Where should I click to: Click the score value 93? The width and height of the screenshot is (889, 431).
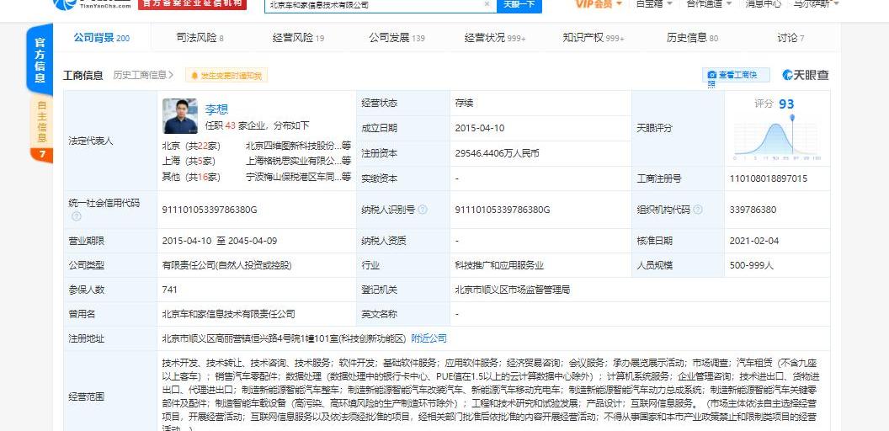tap(786, 104)
